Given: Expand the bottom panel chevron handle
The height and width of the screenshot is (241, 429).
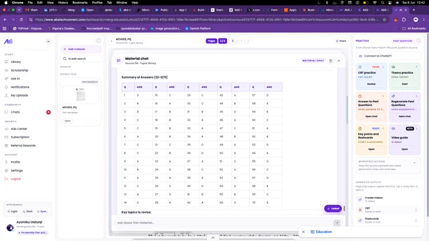Looking at the screenshot, I should click(x=213, y=238).
